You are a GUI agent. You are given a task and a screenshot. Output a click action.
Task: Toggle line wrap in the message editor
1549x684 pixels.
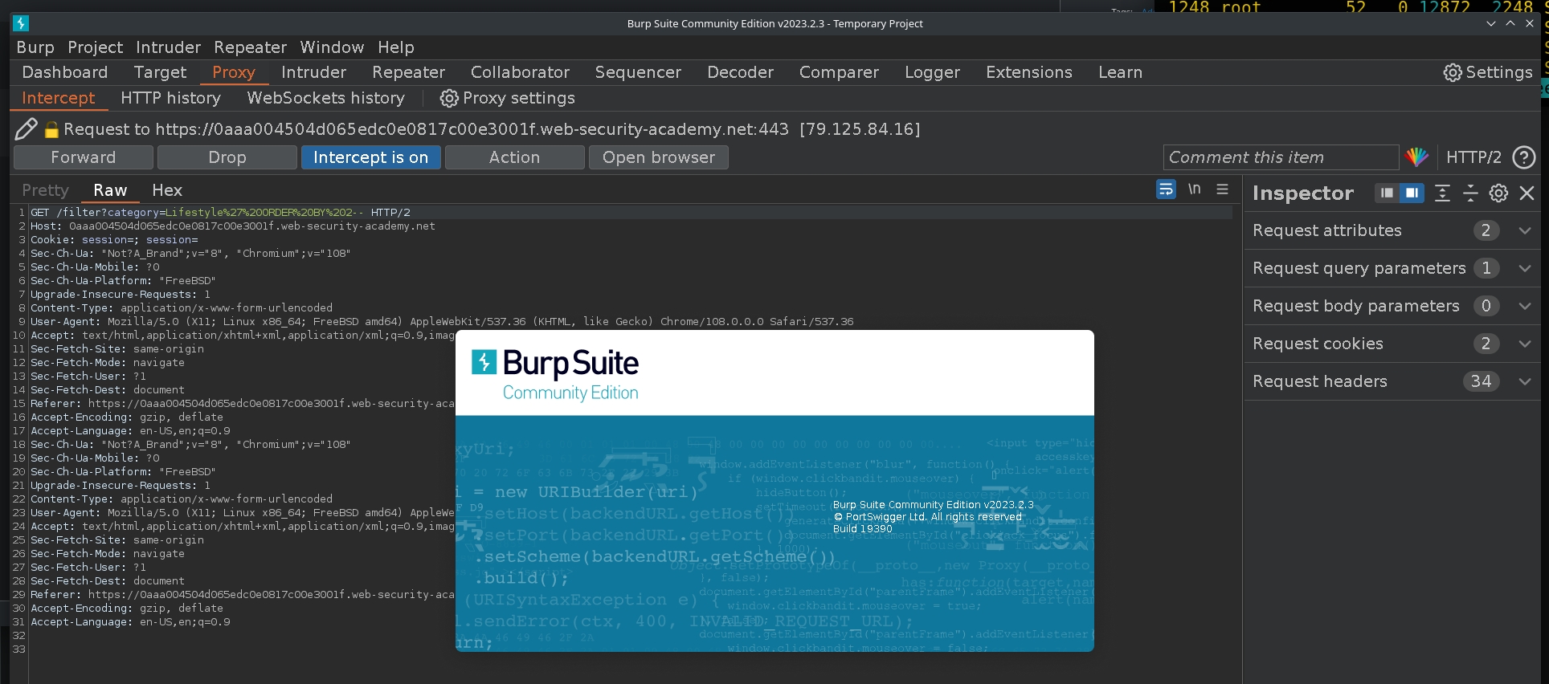(x=1166, y=189)
